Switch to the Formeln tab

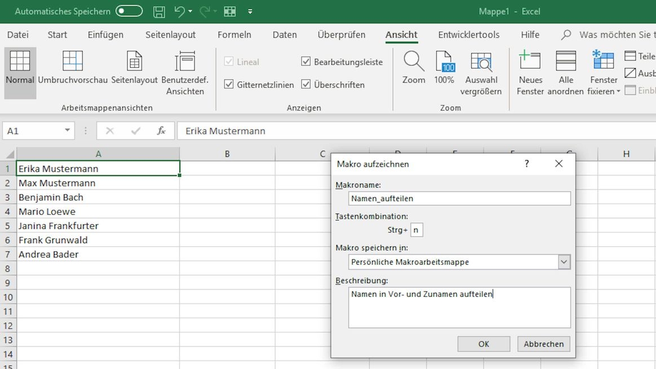click(234, 35)
